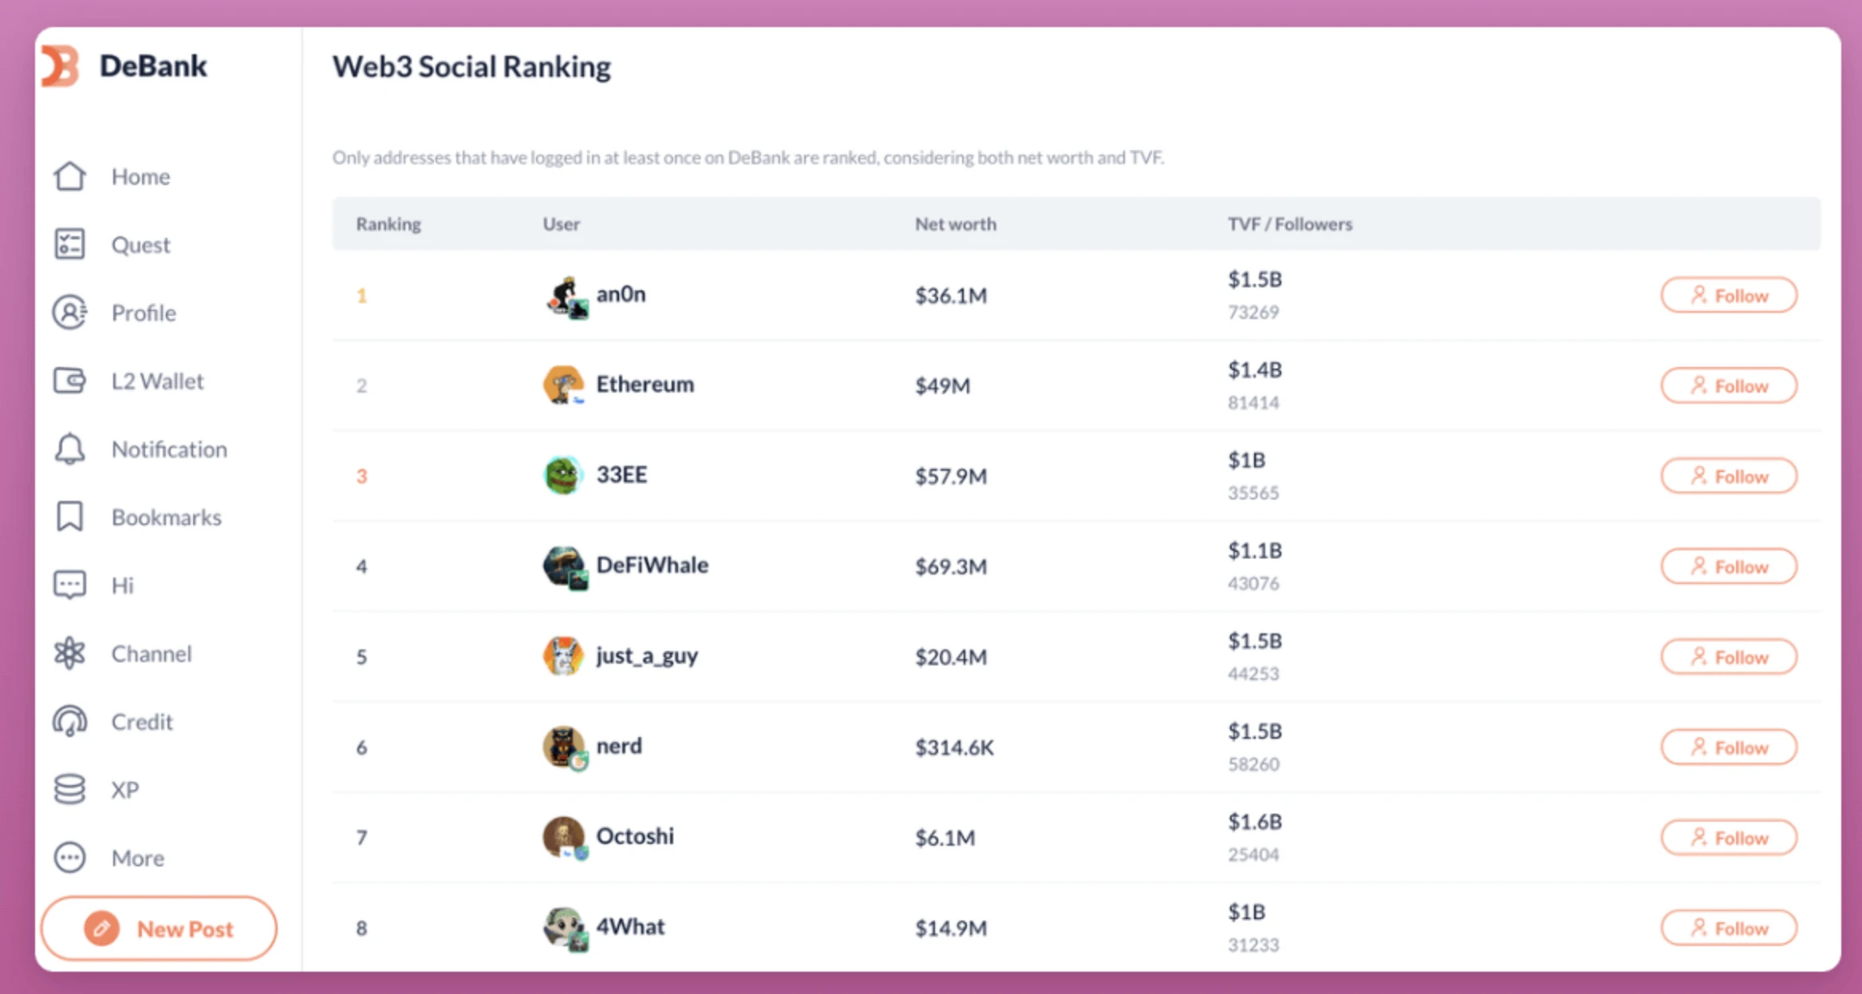The image size is (1862, 994).
Task: Open the Ethereum user profile link
Action: coord(645,385)
